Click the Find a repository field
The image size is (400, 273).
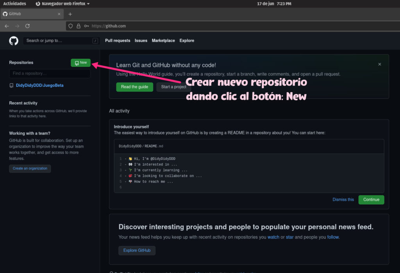[50, 73]
